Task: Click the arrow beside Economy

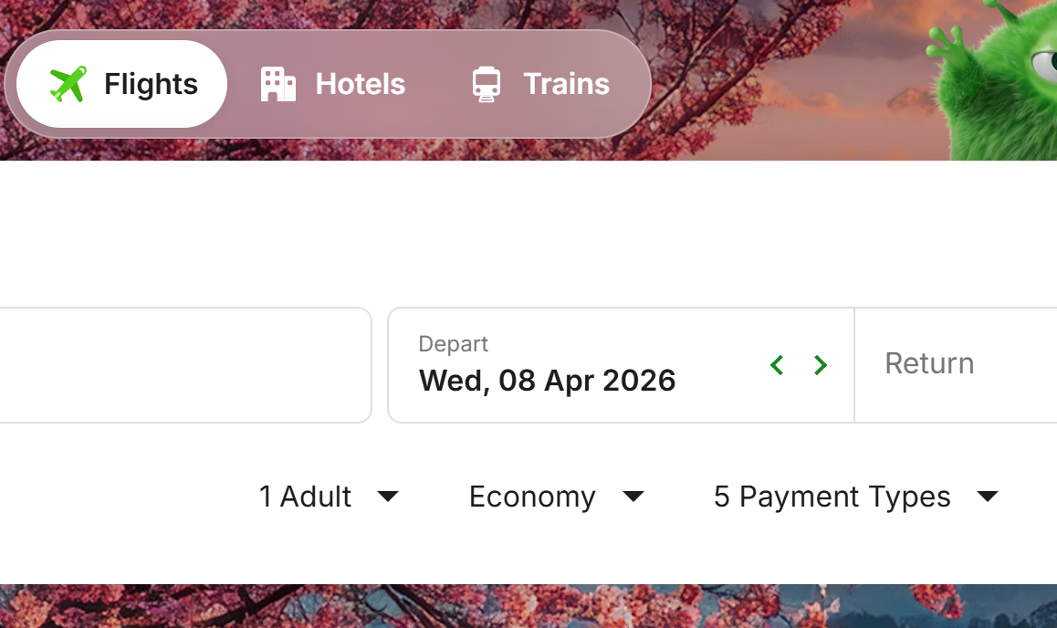Action: [633, 497]
